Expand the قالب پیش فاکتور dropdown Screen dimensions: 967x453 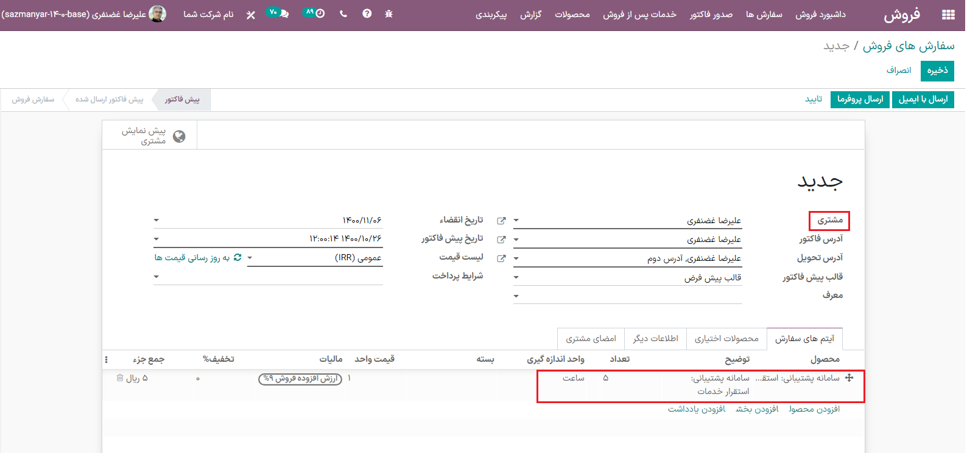[x=516, y=277]
